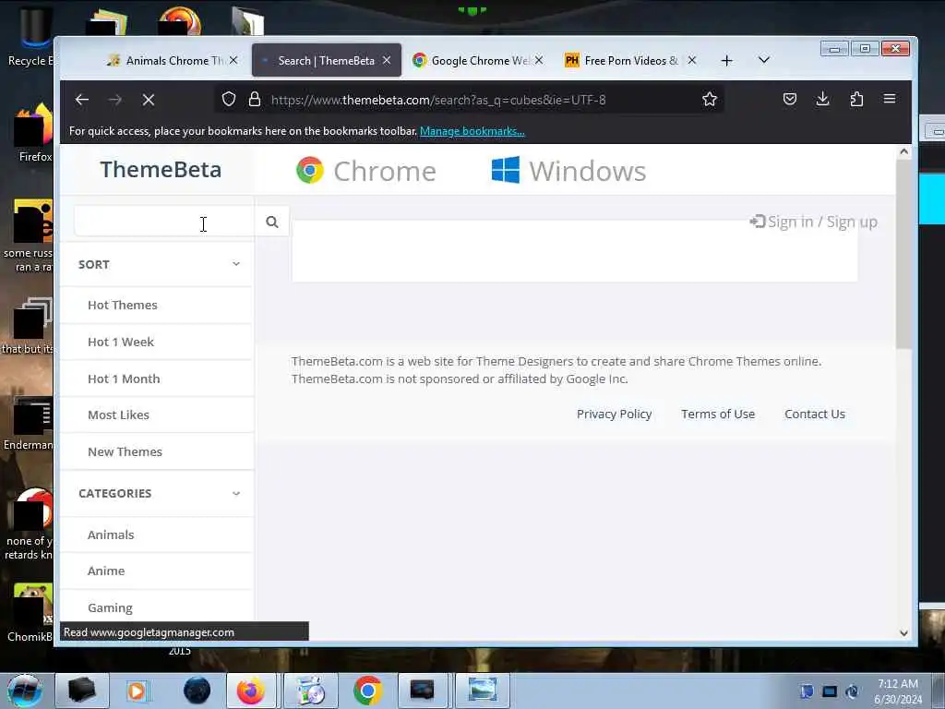Open the Terms of Use link
The height and width of the screenshot is (709, 945).
718,414
